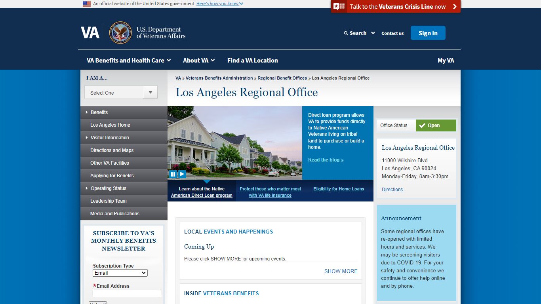Click the VA logo in header
Screen dimensions: 541x304
tap(90, 32)
